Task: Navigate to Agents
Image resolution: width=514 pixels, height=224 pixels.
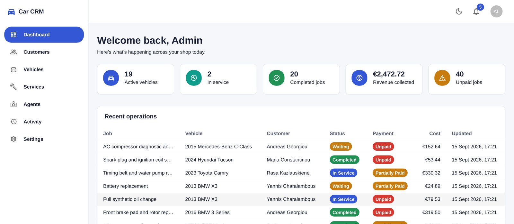Action: coord(44,104)
